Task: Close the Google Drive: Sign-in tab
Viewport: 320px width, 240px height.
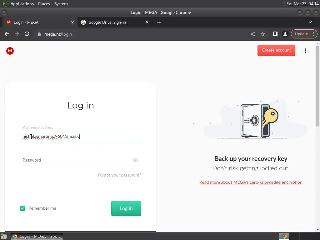Action: pyautogui.click(x=147, y=22)
